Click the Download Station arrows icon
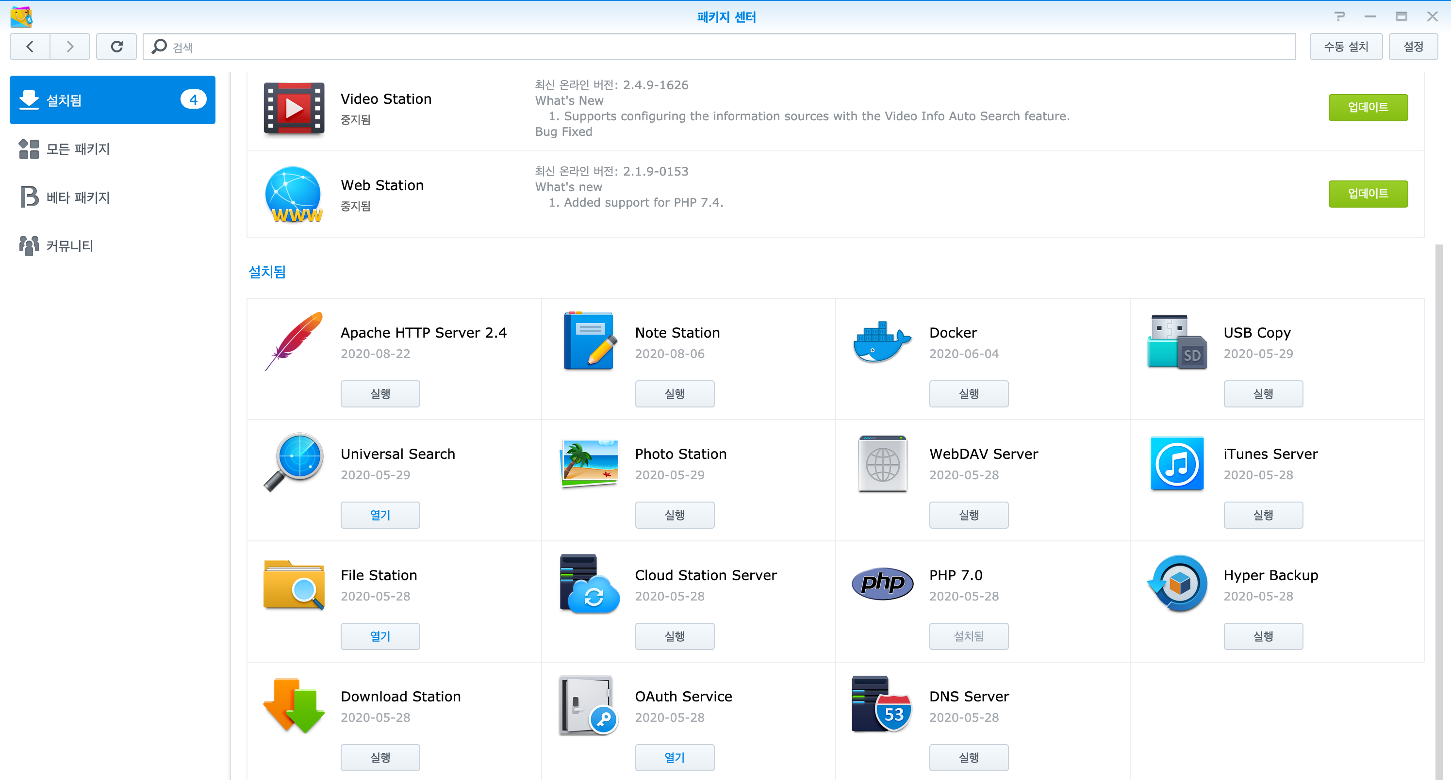The image size is (1451, 780). [x=294, y=705]
